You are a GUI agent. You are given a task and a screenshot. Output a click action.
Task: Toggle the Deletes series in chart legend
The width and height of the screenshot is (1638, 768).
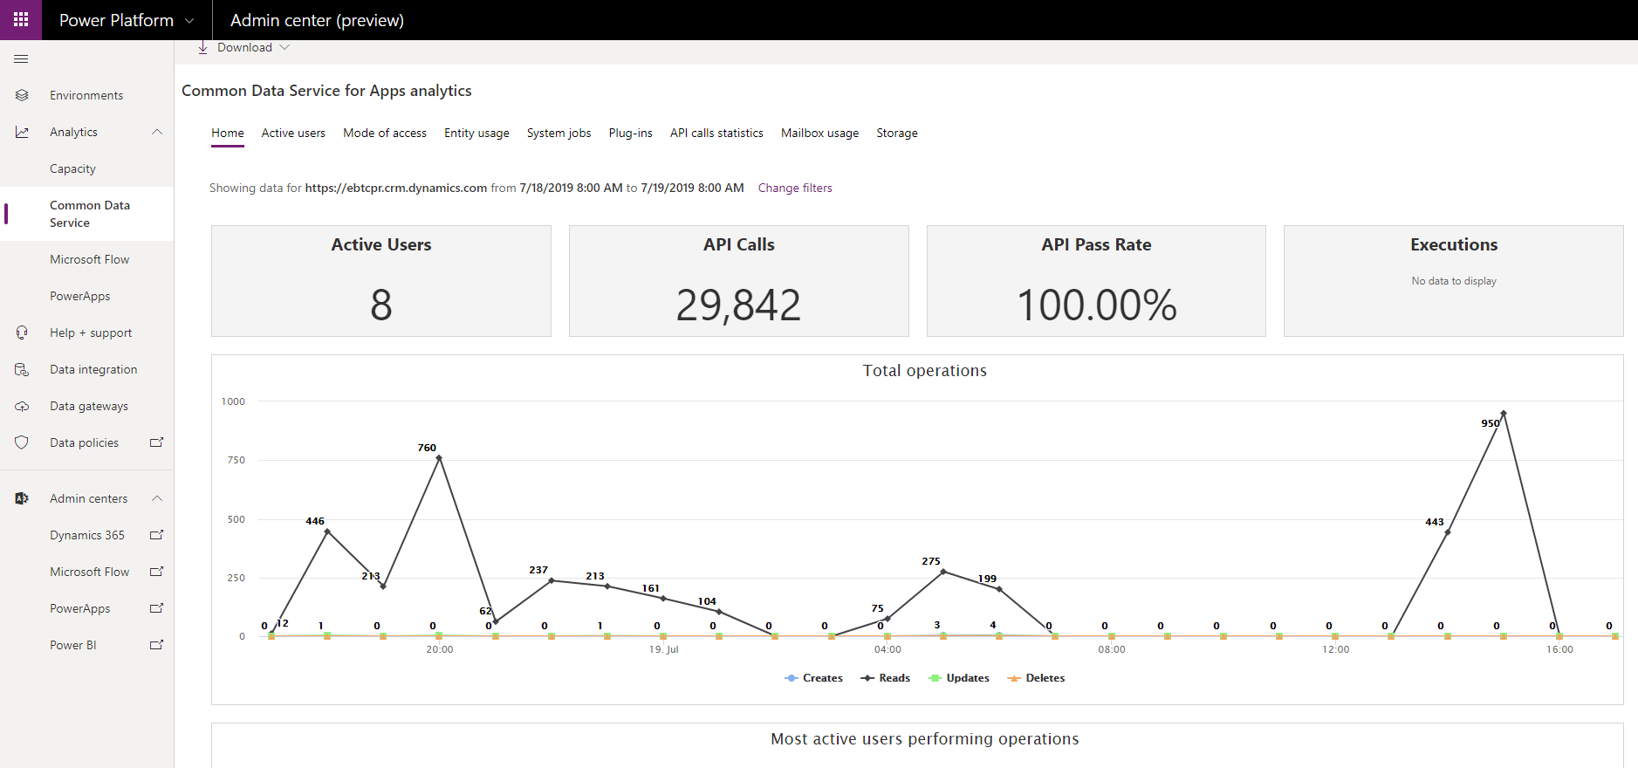point(1036,678)
